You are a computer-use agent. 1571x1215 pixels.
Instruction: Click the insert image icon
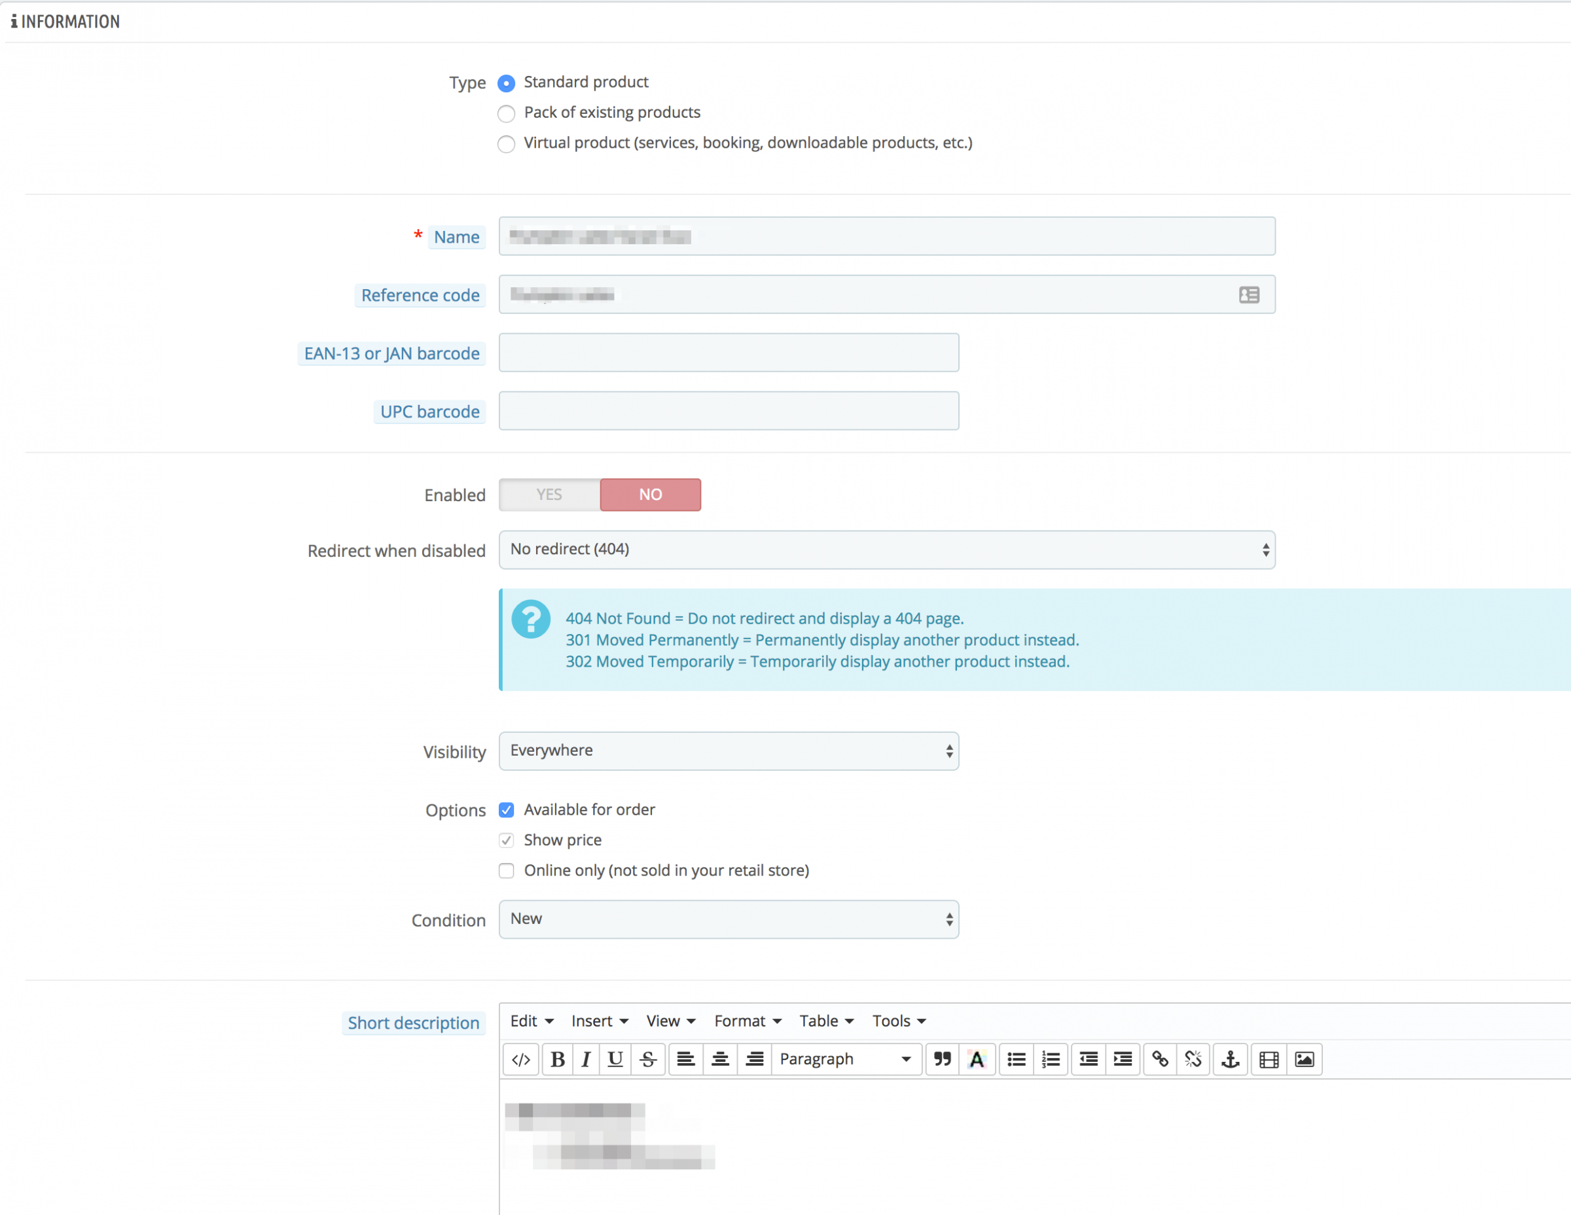point(1304,1059)
